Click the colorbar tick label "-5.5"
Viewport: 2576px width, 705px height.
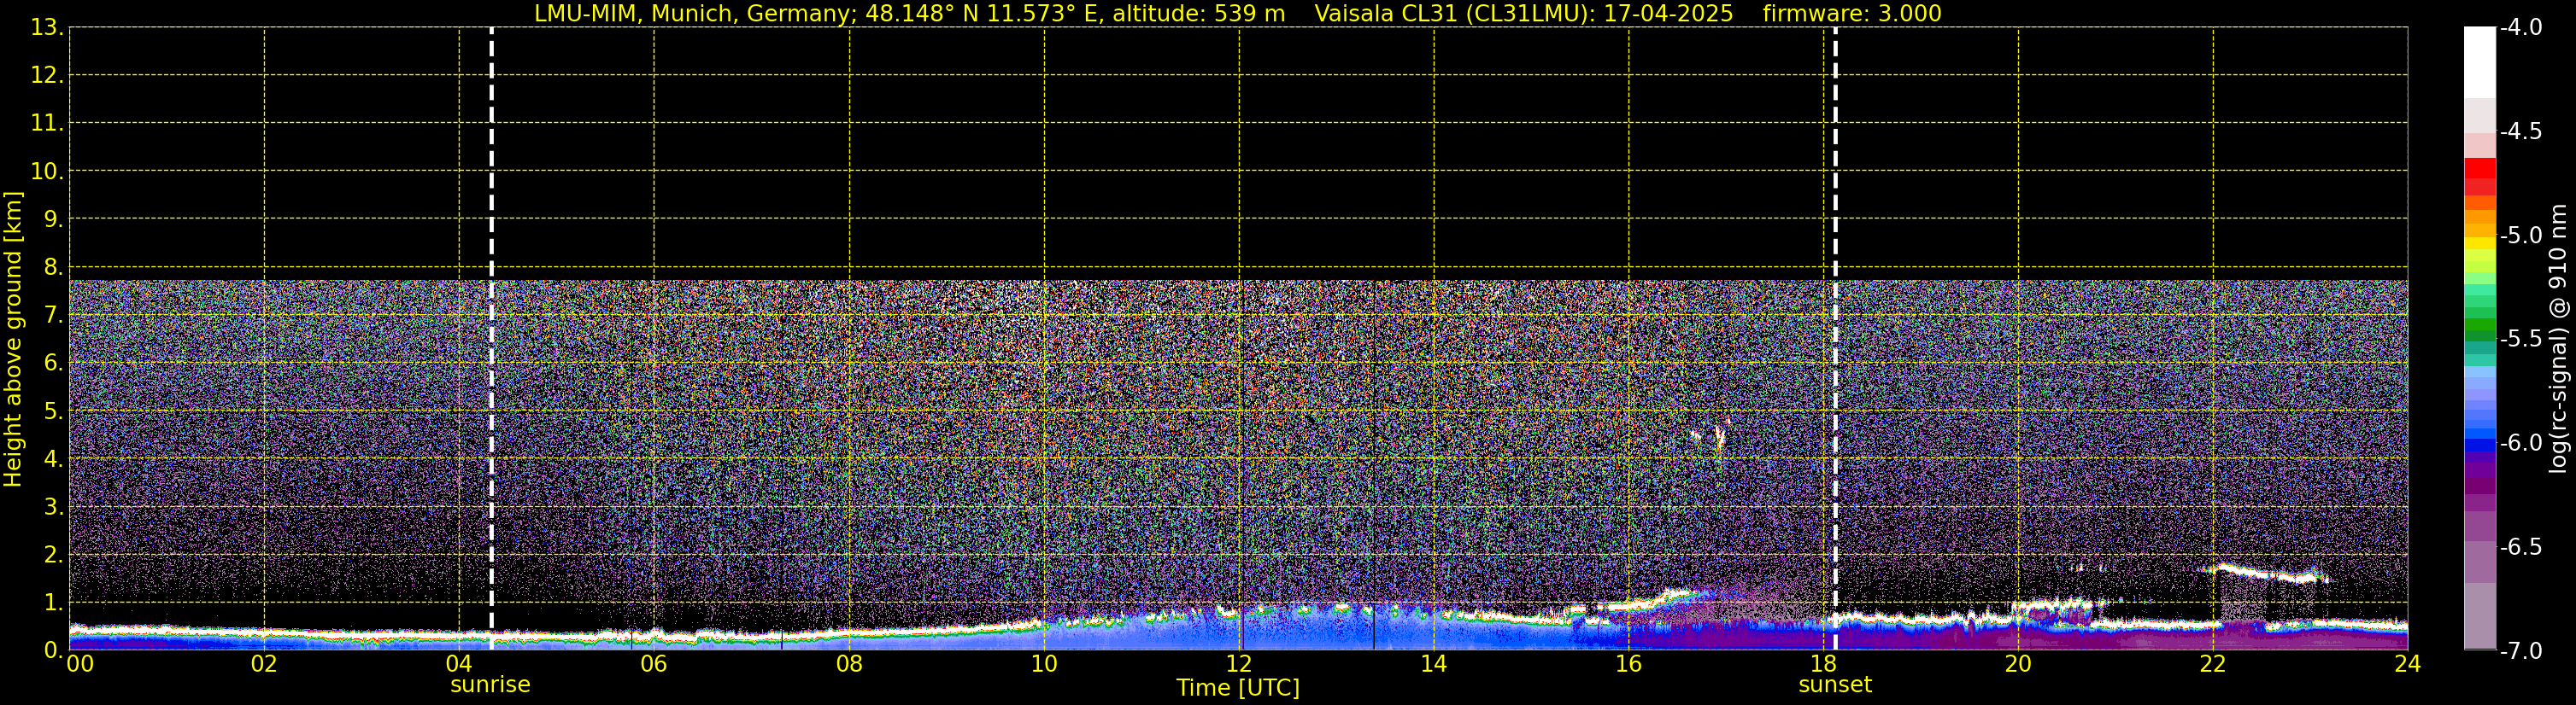tap(2521, 340)
